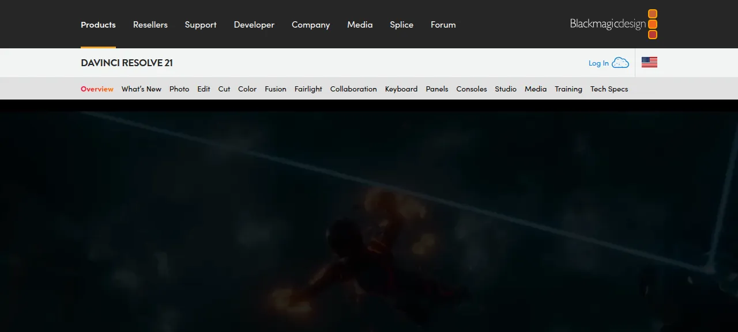Open the Support menu item
Viewport: 738px width, 332px height.
coord(201,25)
